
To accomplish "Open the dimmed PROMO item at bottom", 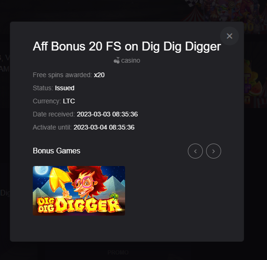I will [118, 252].
